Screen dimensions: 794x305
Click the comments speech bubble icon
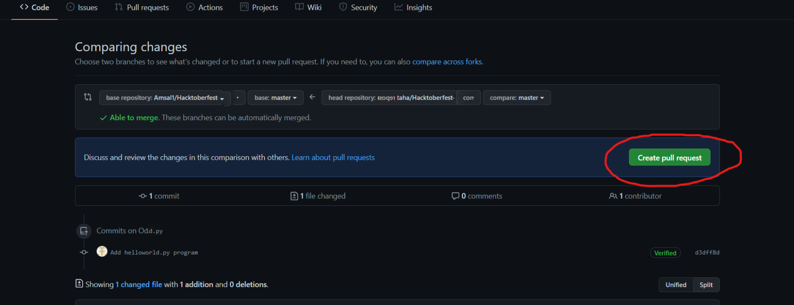pos(455,196)
